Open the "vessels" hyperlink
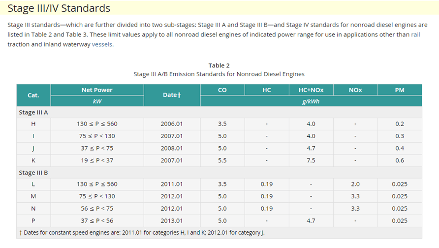Screen dimensions: 439x248 pos(102,44)
